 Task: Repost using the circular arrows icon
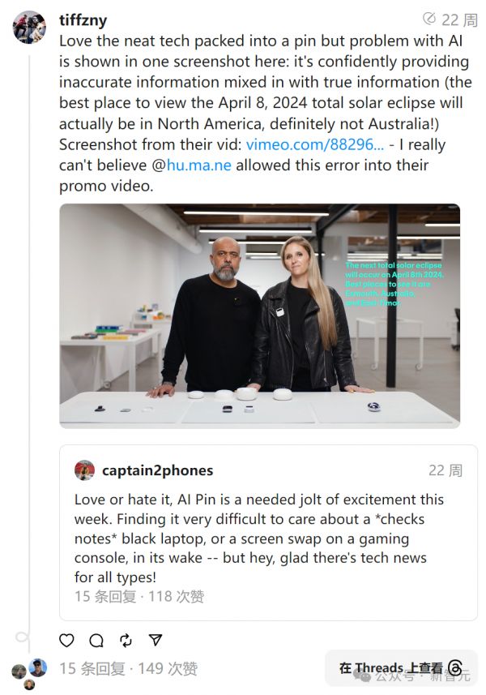point(126,640)
